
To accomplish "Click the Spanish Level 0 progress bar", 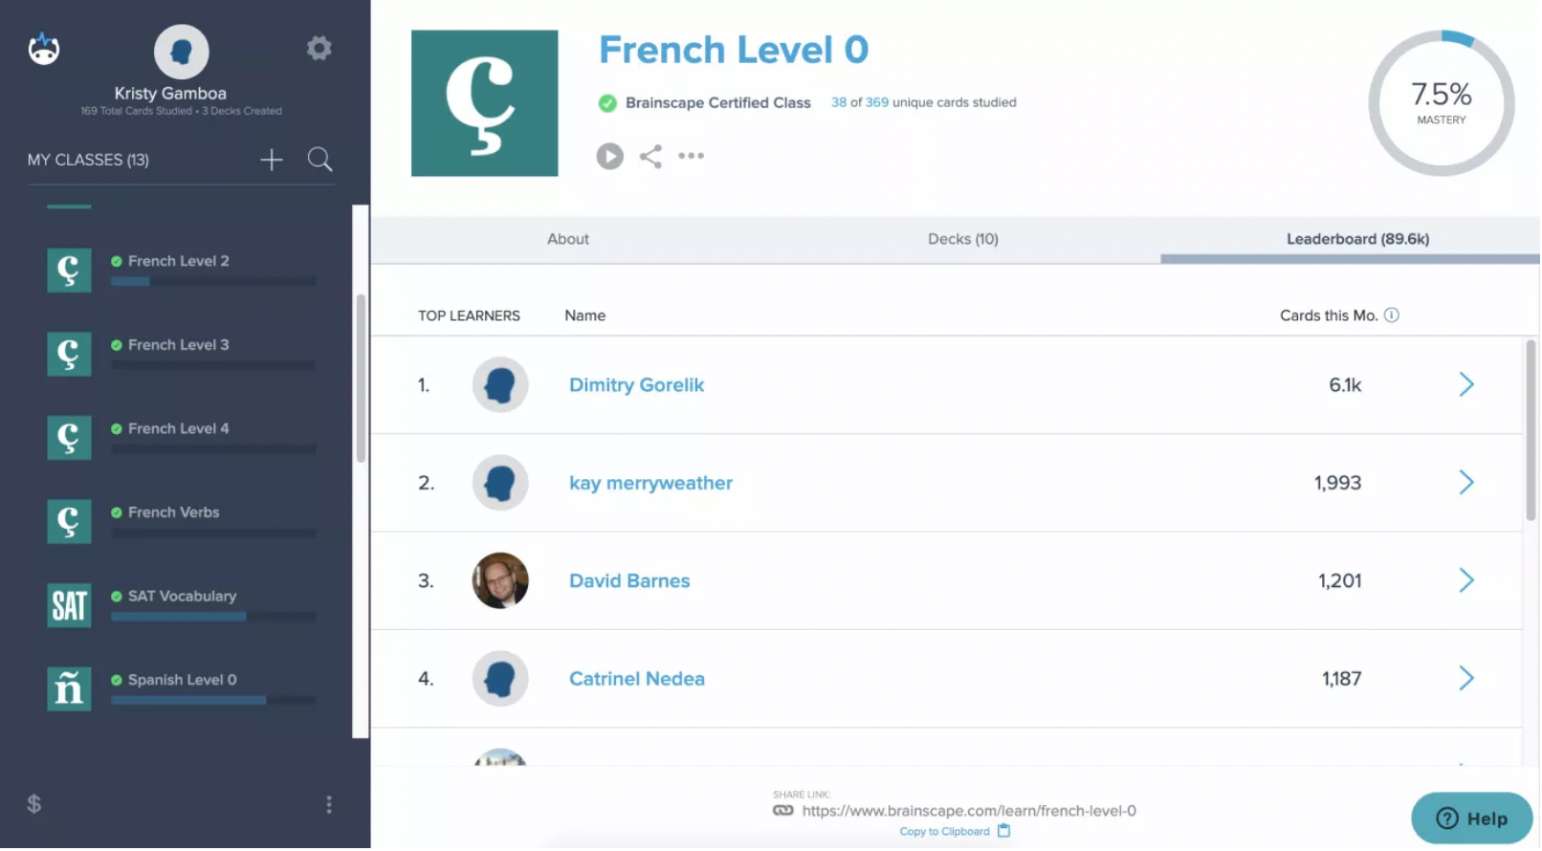I will (213, 702).
